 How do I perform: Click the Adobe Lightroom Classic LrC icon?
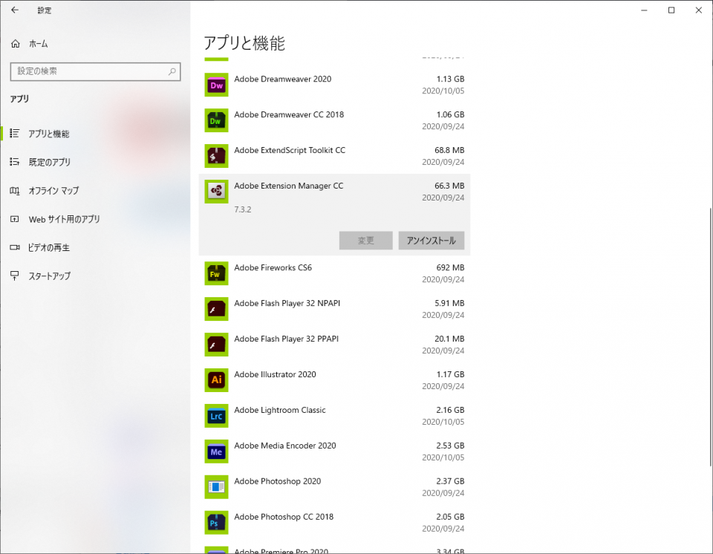(x=216, y=416)
